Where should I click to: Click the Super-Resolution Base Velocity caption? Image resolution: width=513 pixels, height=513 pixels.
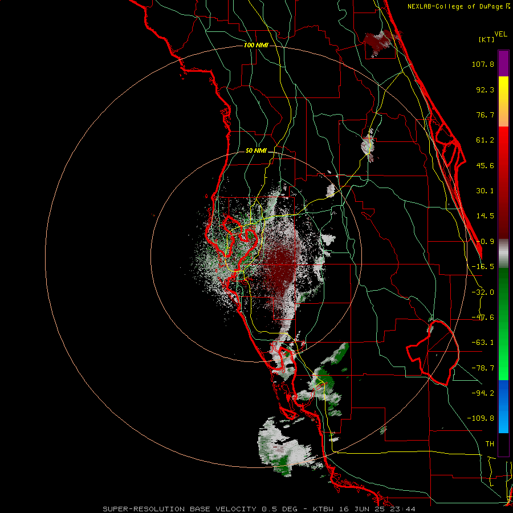(x=259, y=509)
